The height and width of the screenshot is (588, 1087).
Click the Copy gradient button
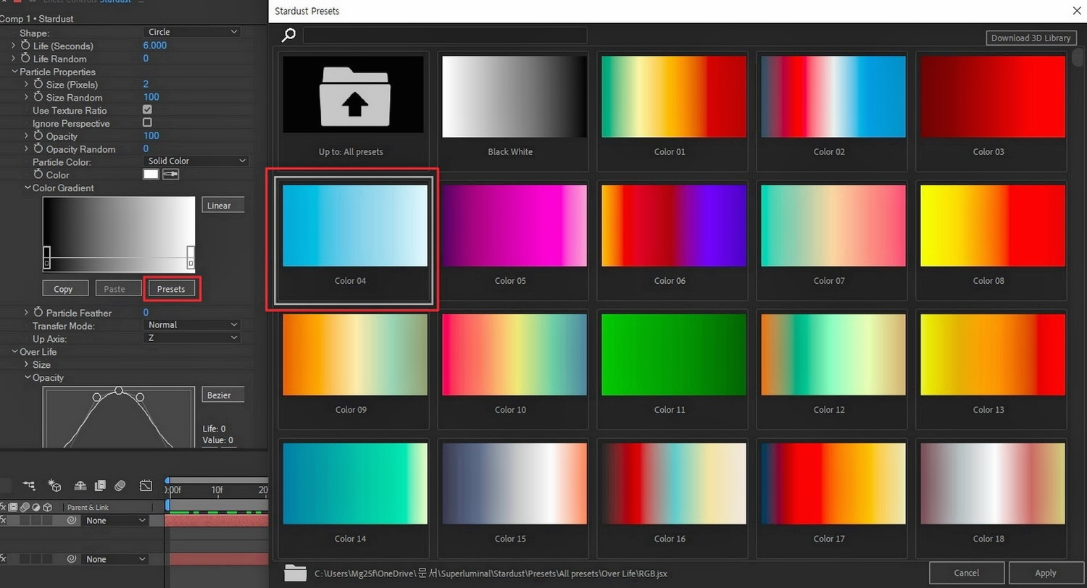(x=65, y=289)
